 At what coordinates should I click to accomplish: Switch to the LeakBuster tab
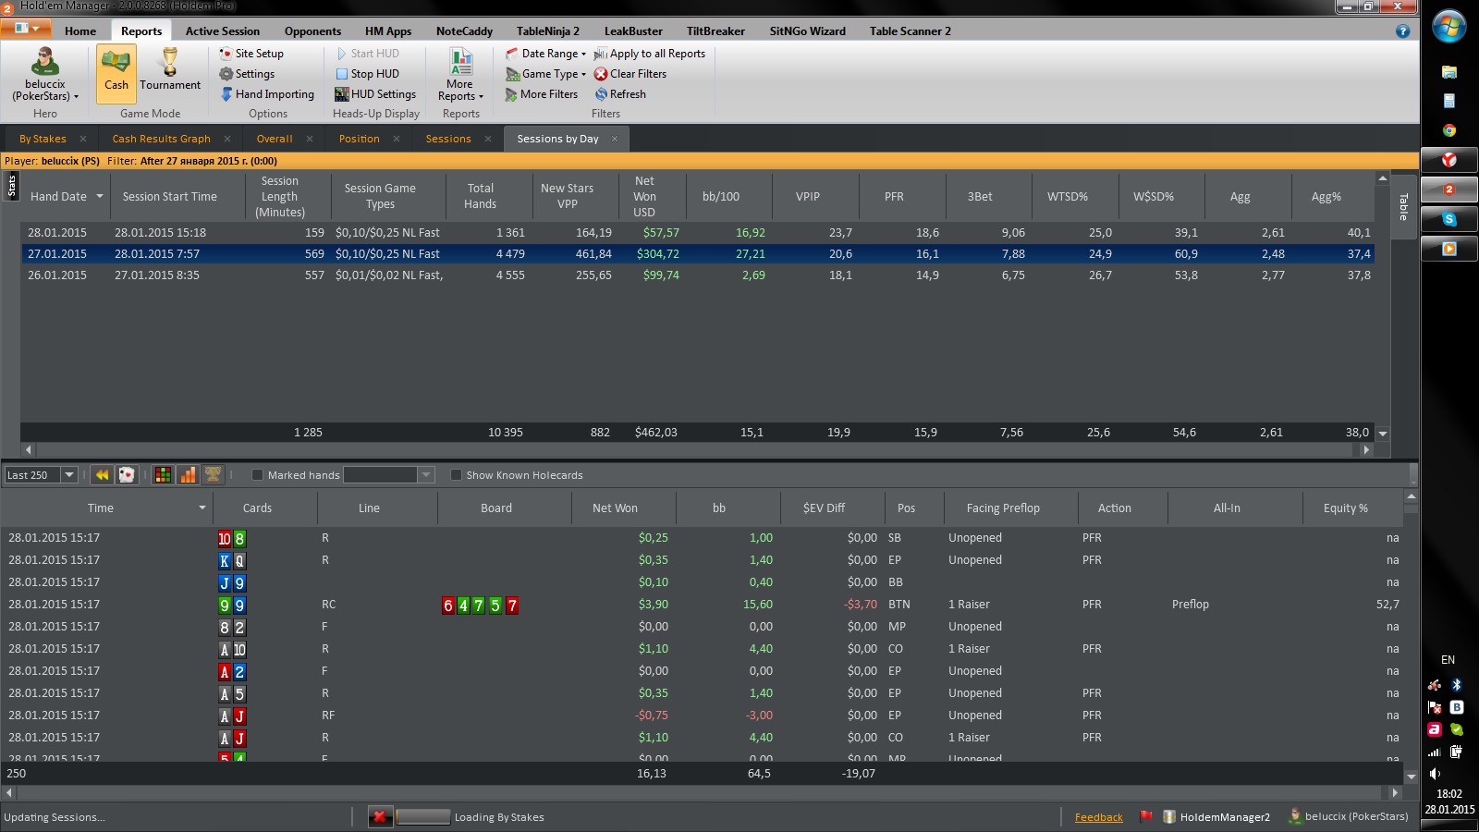point(633,31)
